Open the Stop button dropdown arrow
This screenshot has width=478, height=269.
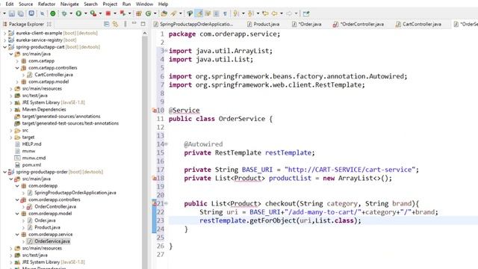pyautogui.click(x=114, y=13)
